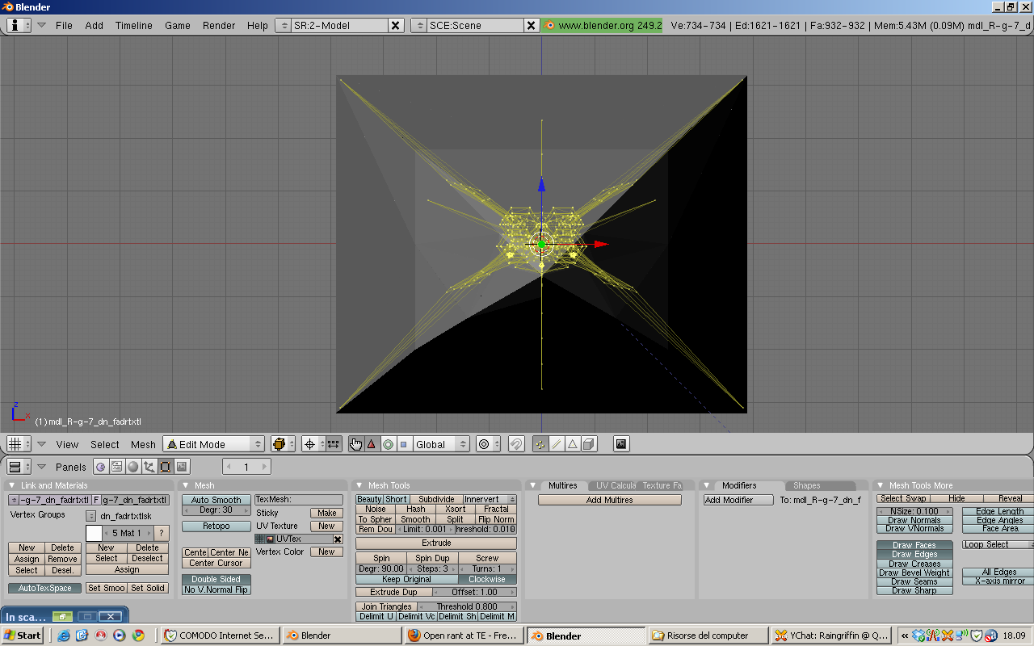Toggle the 3D transform manipulator hand icon
Image resolution: width=1034 pixels, height=646 pixels.
355,444
